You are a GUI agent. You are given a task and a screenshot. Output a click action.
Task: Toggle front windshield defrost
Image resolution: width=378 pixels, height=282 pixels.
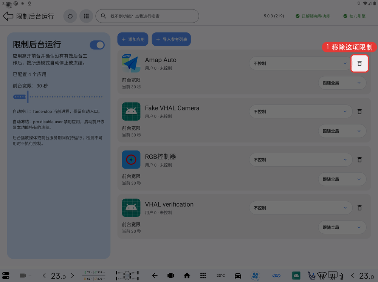pos(322,276)
